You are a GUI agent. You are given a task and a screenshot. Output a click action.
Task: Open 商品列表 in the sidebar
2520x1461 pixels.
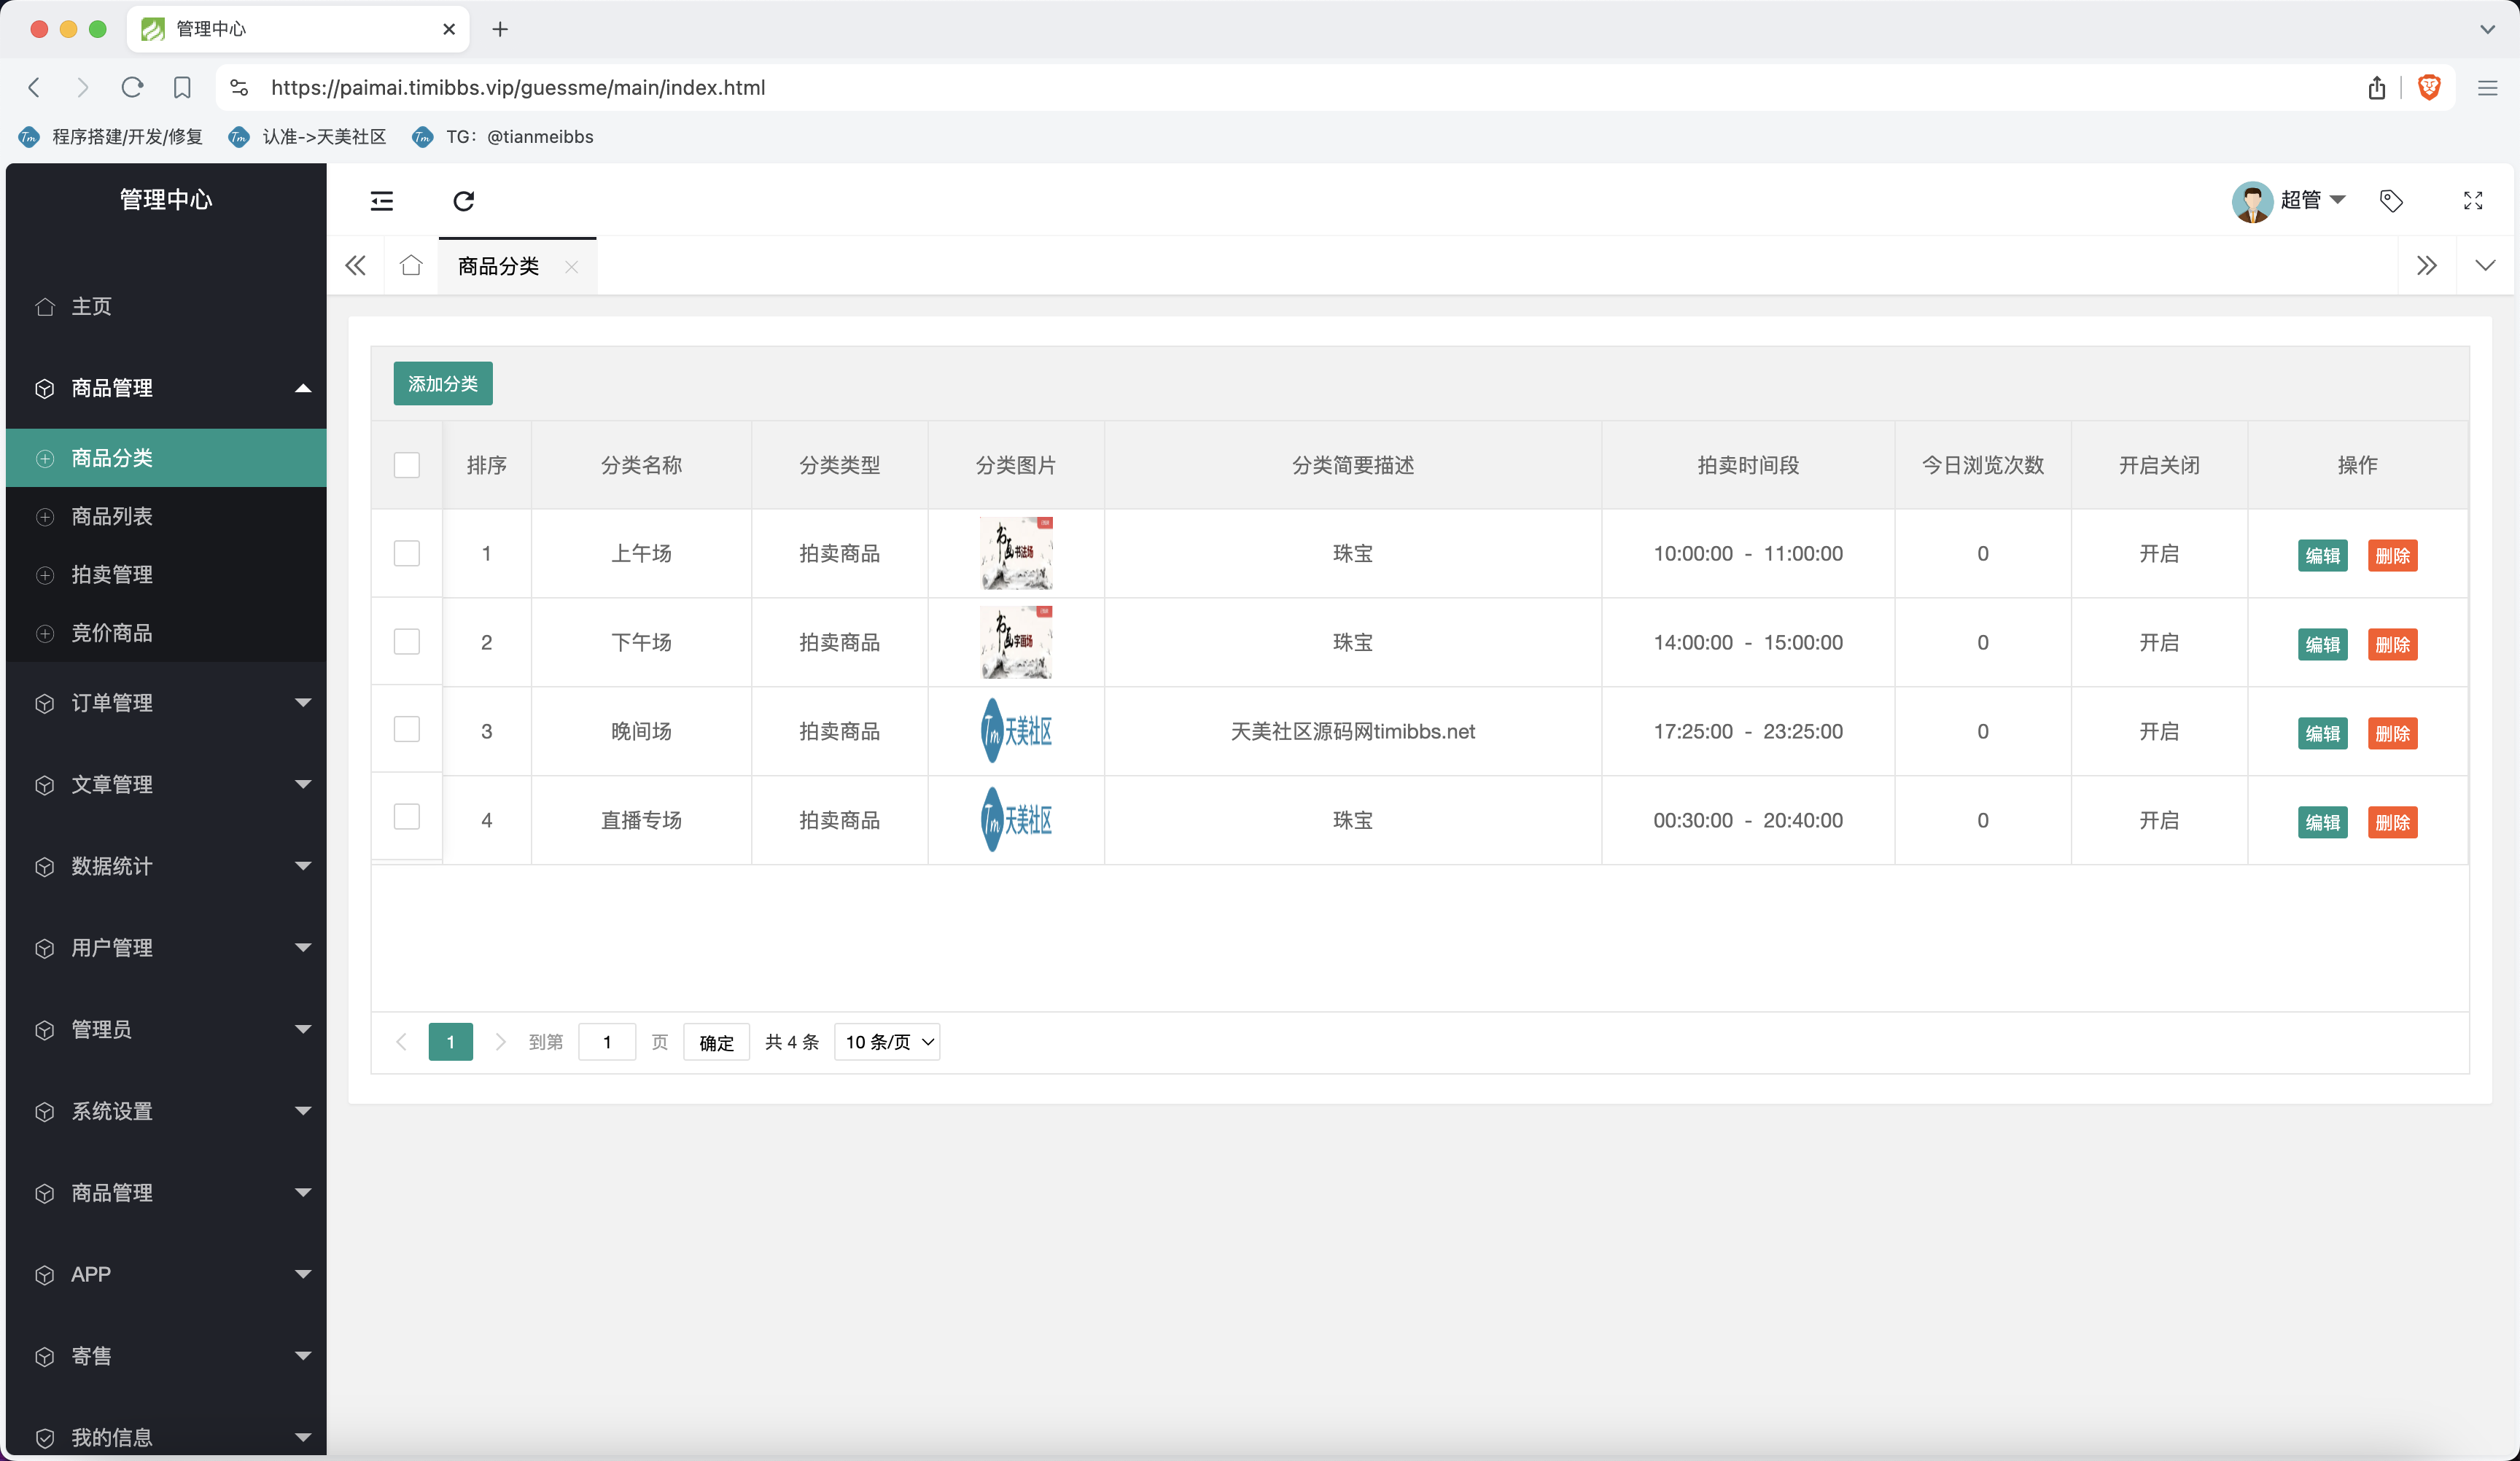tap(112, 516)
